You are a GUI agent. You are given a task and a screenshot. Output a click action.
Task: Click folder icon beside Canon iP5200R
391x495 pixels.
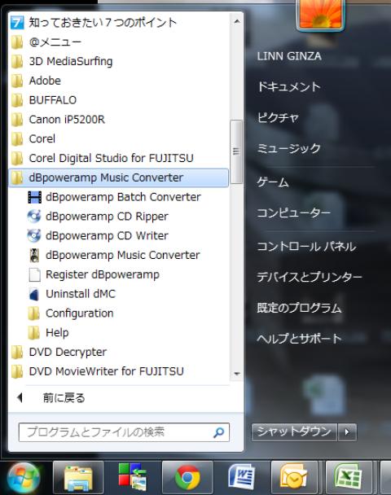(17, 120)
